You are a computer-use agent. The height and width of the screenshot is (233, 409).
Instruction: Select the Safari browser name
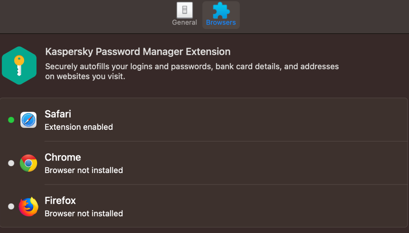click(58, 114)
